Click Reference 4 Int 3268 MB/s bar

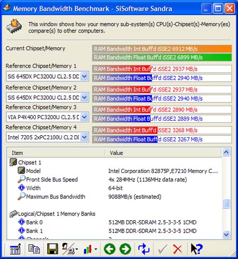tap(162, 131)
